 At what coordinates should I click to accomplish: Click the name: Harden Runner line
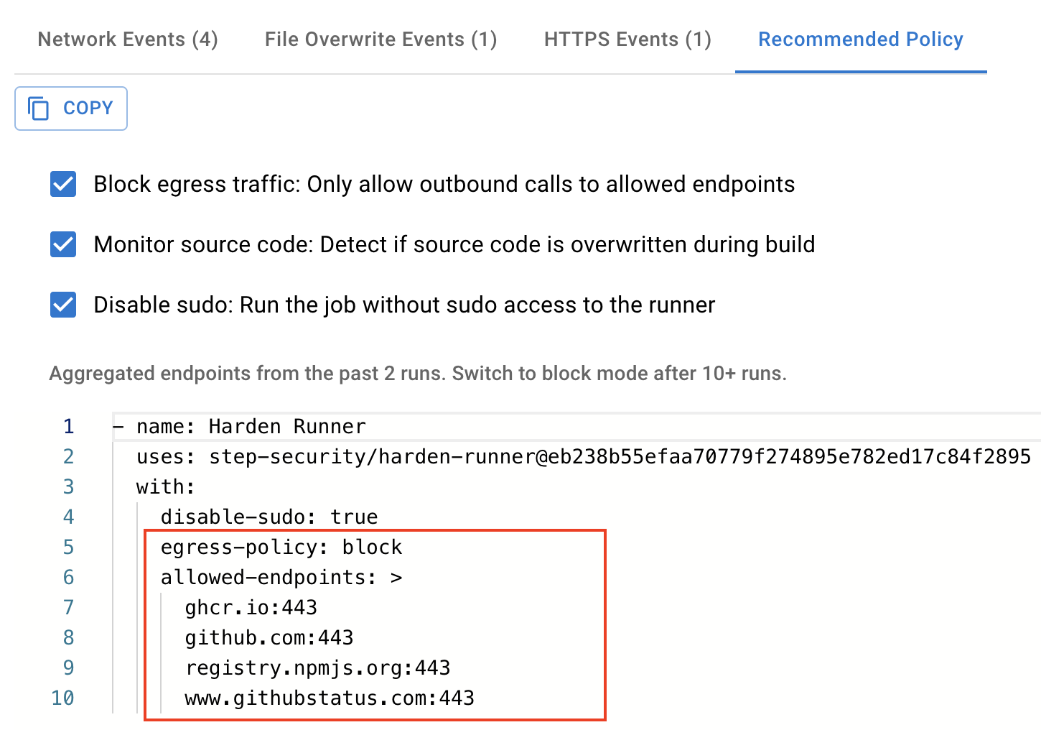point(251,426)
